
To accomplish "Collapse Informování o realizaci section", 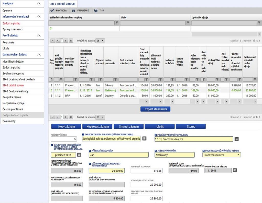I will coord(39,17).
